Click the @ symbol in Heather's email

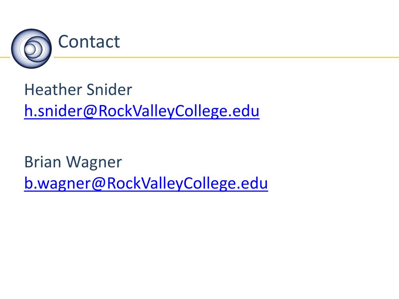pos(90,112)
